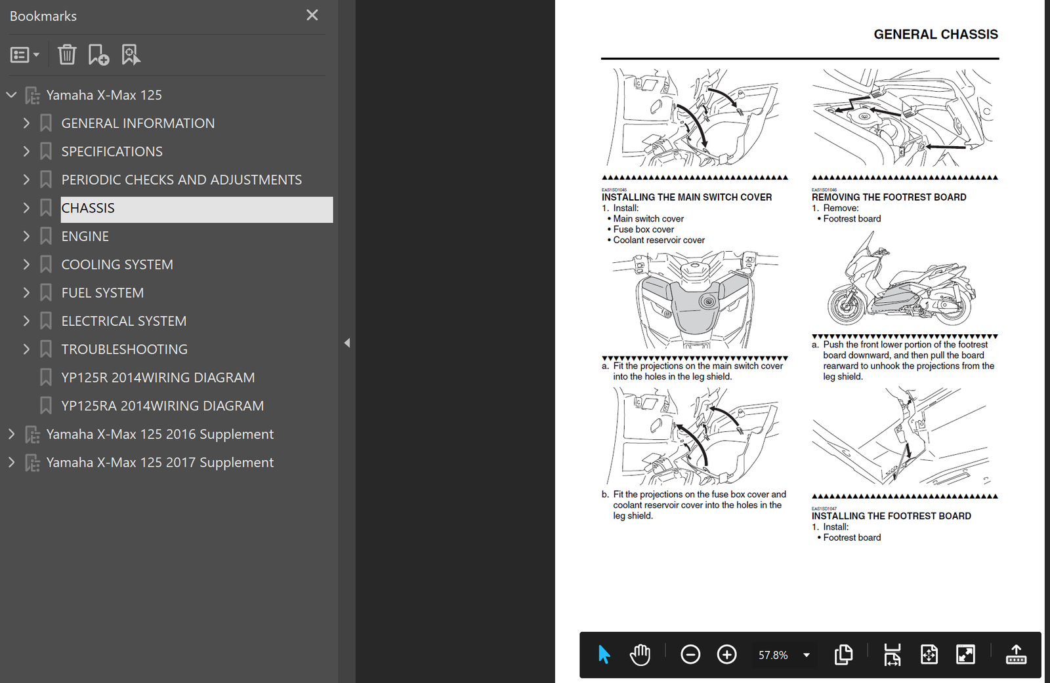Image resolution: width=1050 pixels, height=683 pixels.
Task: Open the COOLING SYSTEM bookmark
Action: point(117,264)
